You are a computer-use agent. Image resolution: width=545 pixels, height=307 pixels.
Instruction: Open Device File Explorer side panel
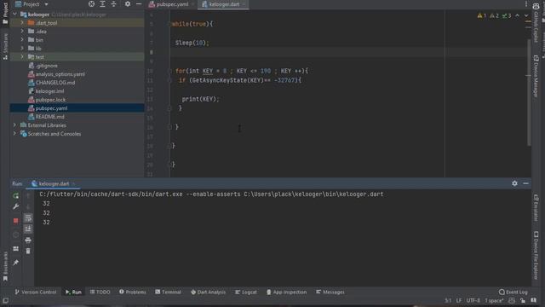(536, 255)
